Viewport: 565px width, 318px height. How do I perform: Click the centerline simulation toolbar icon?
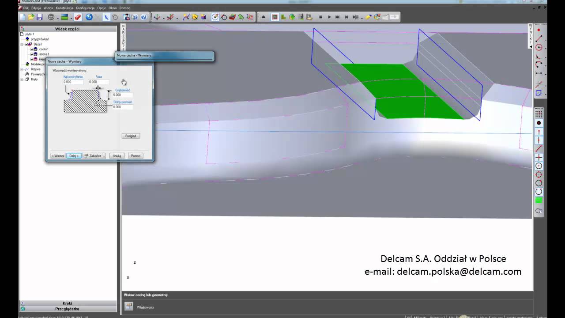tap(275, 17)
